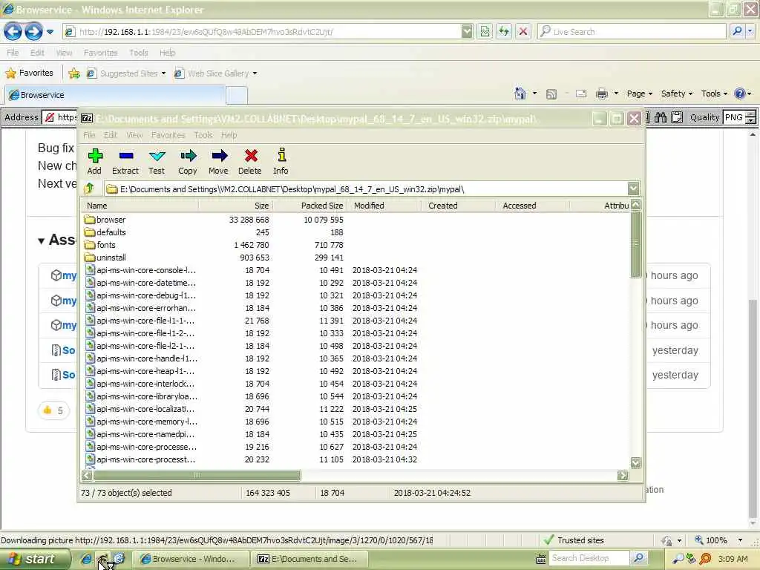Select the uninstall folder
Screen dimensions: 760x570
[x=105, y=258]
